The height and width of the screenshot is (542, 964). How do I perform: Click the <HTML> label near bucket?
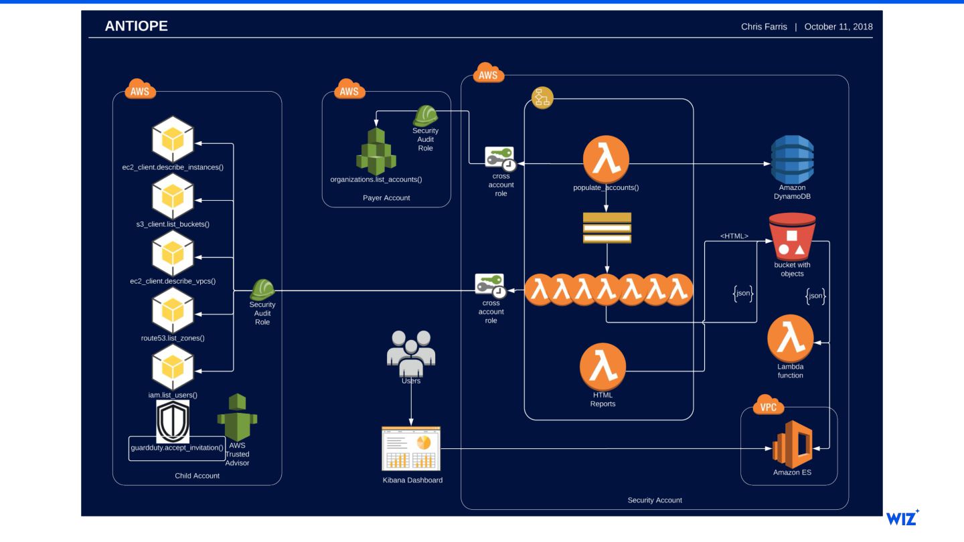coord(734,236)
